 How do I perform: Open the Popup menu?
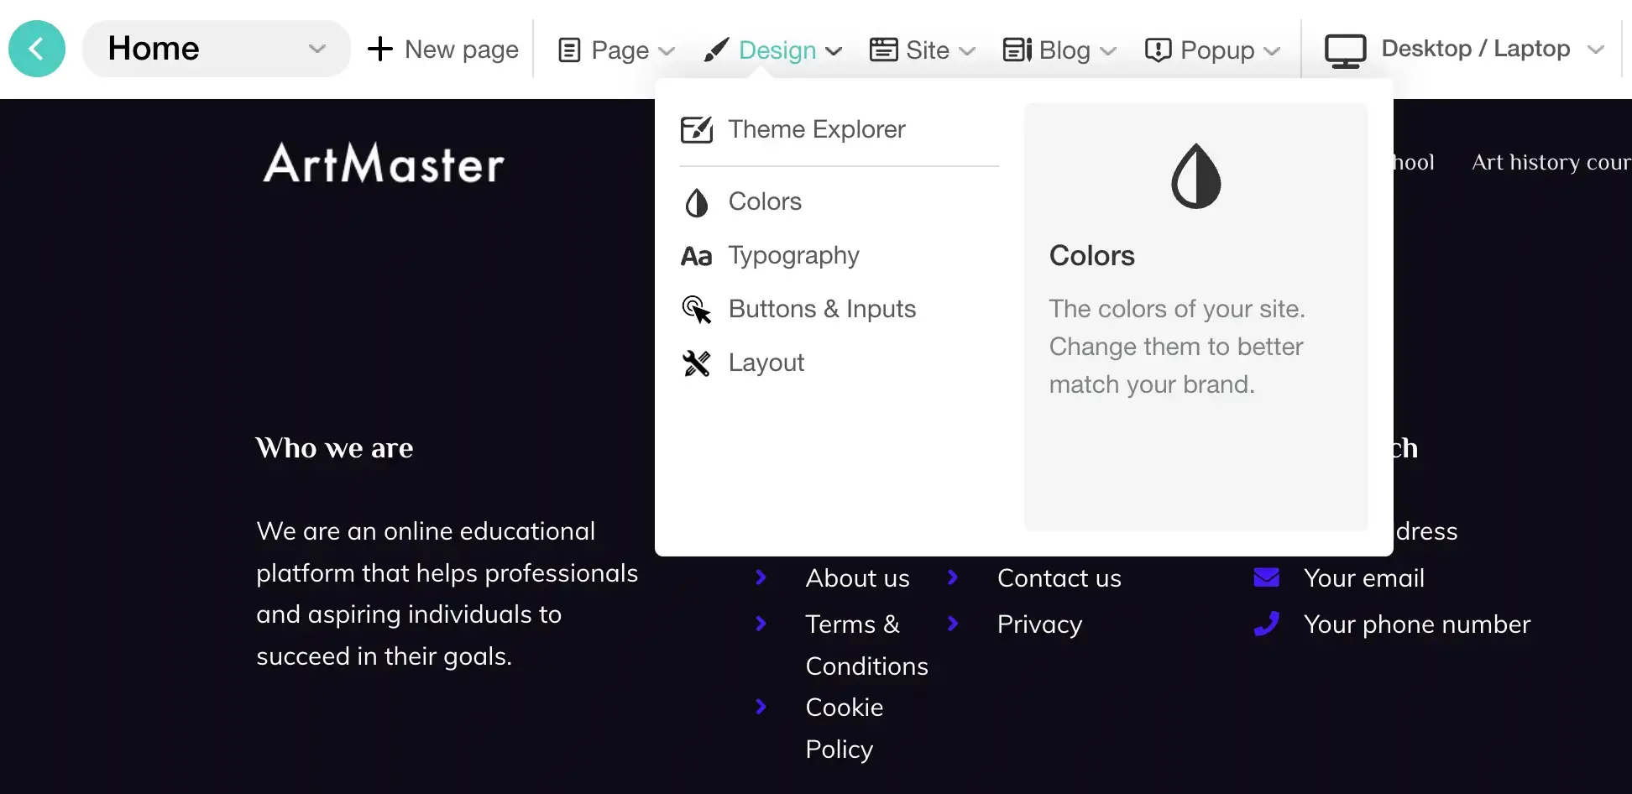tap(1213, 50)
